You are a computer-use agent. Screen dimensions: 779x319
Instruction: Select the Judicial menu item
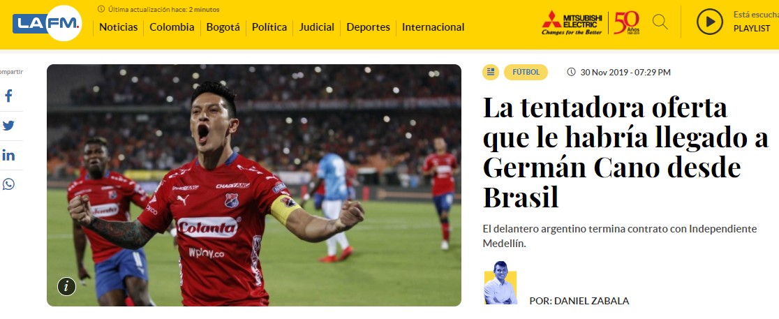pos(316,27)
